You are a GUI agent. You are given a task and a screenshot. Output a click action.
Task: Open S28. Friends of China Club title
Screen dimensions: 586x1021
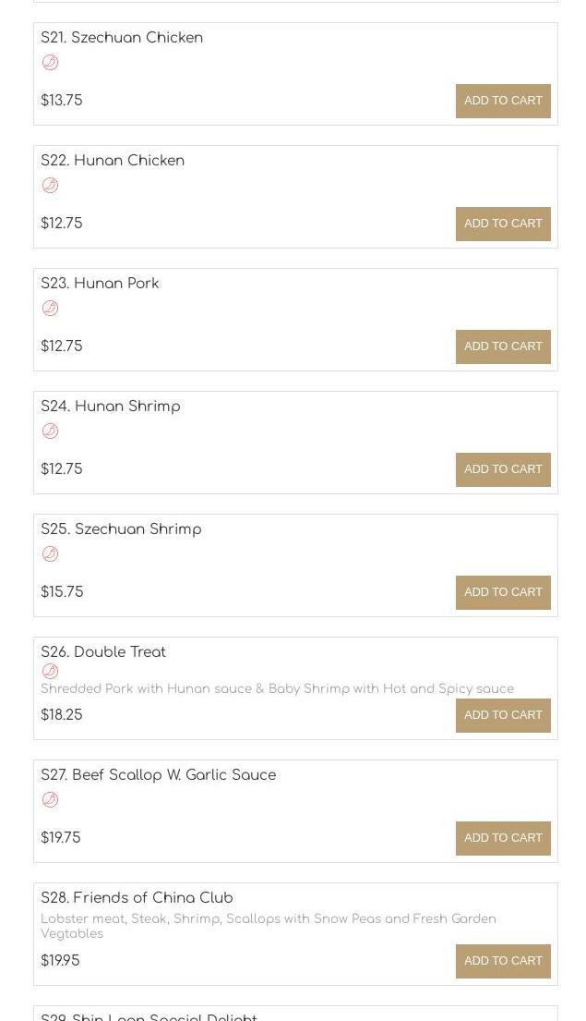[137, 898]
